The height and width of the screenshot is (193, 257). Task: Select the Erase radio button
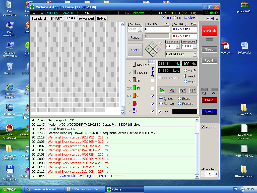(x=179, y=99)
